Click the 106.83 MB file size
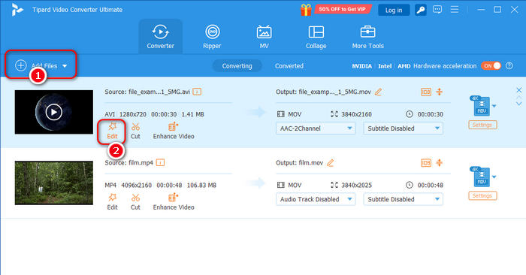 (x=201, y=185)
